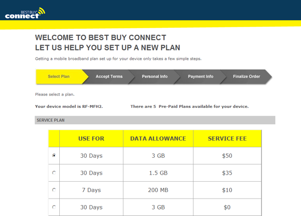Click the Service Plan section header bar
This screenshot has height=216, width=301.
155,120
